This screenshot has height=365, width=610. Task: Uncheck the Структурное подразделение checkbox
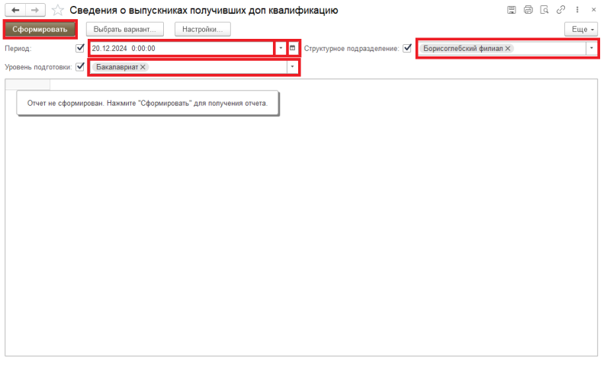(407, 48)
